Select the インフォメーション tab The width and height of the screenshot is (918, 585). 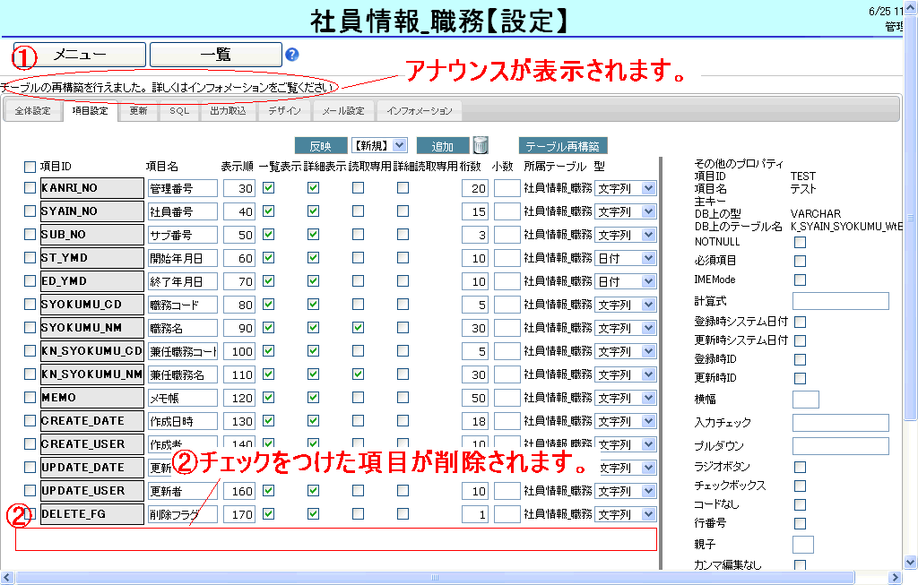[420, 111]
